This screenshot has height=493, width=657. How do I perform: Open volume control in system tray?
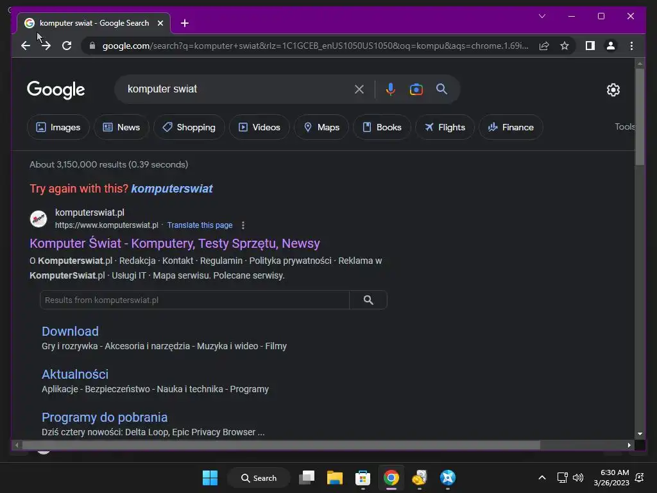pyautogui.click(x=578, y=478)
